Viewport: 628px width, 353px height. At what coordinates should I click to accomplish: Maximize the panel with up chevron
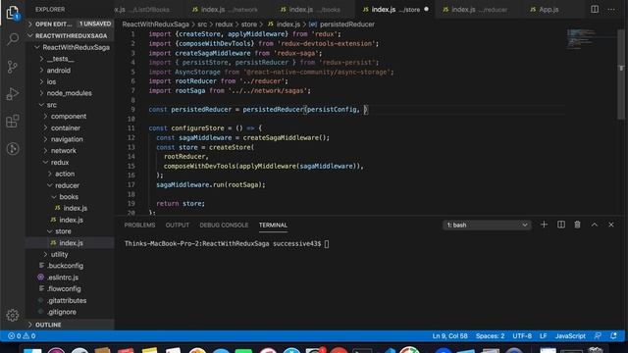[x=595, y=225]
